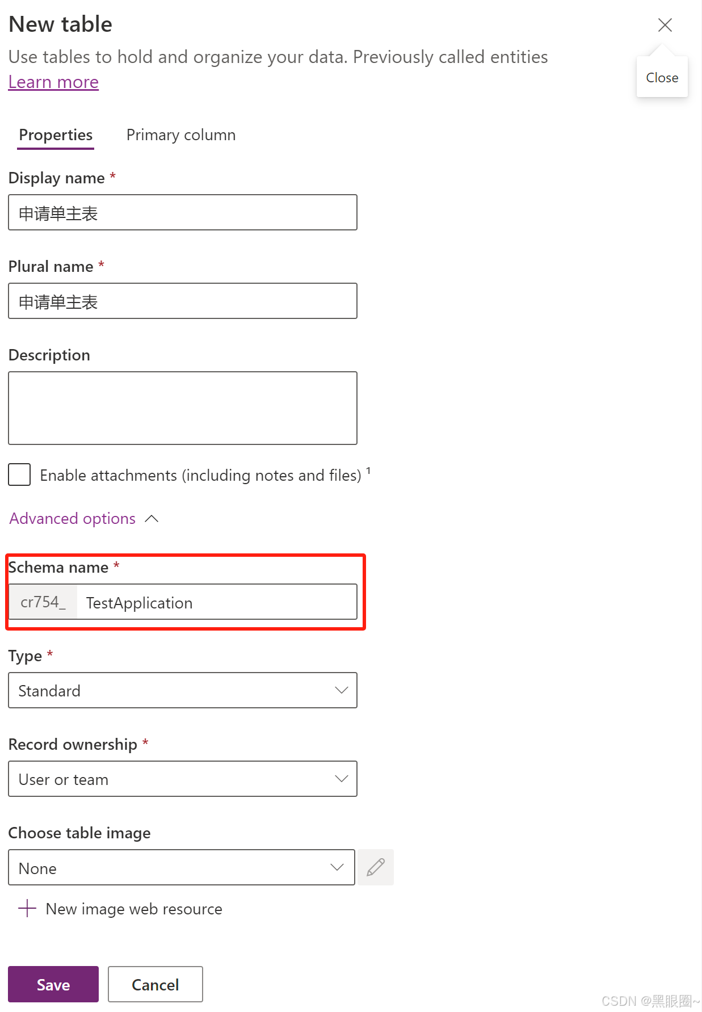Viewport: 702px width, 1012px height.
Task: Click the cr754_ schema prefix box
Action: (43, 602)
